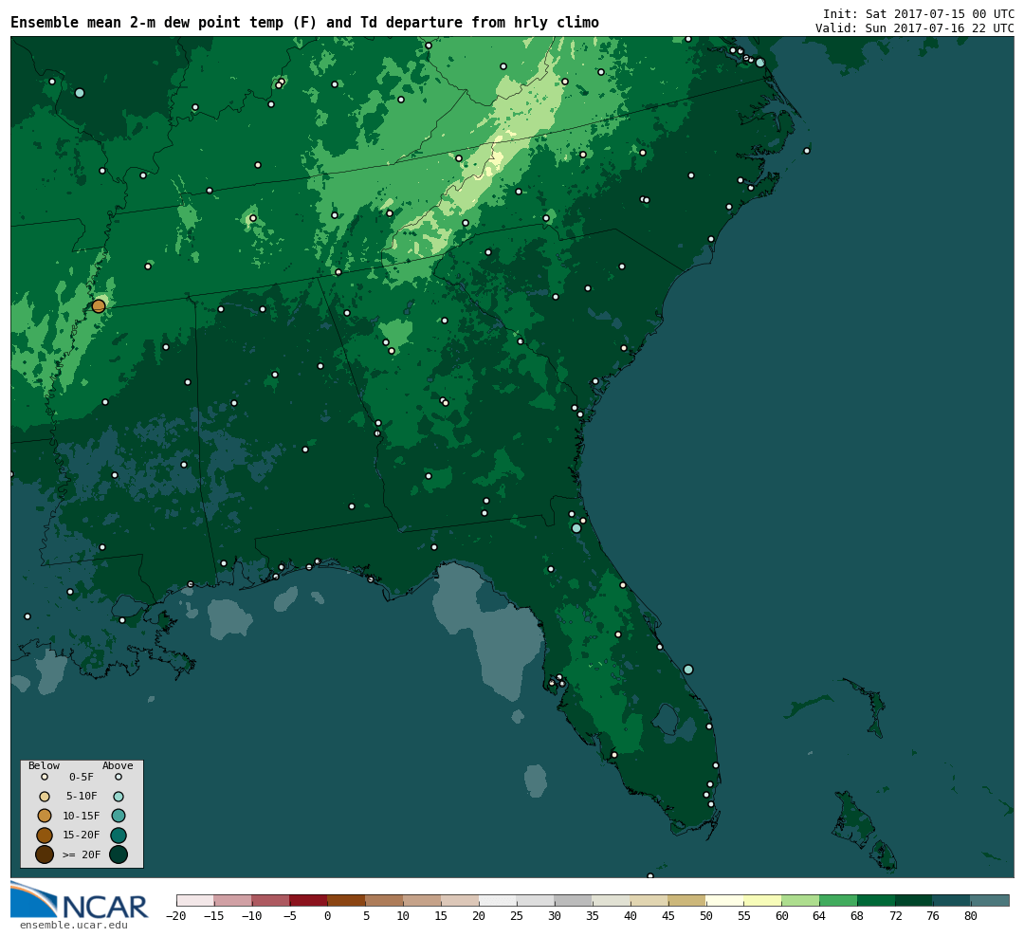Pick the 5 to 10 light brown swatch
Screen dimensions: 1024x937
click(385, 900)
